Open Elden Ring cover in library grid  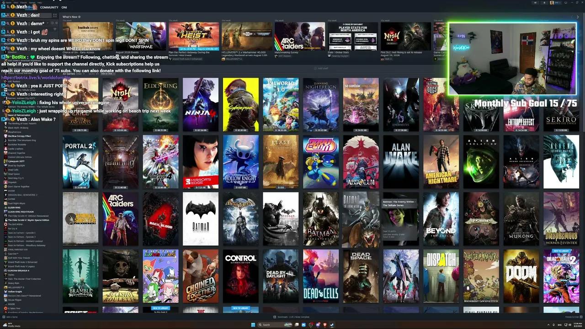[x=160, y=105]
